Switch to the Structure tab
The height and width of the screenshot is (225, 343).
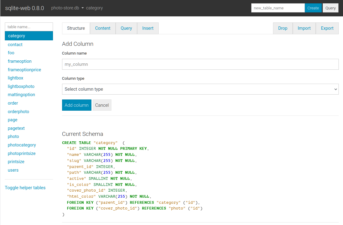[x=76, y=28]
